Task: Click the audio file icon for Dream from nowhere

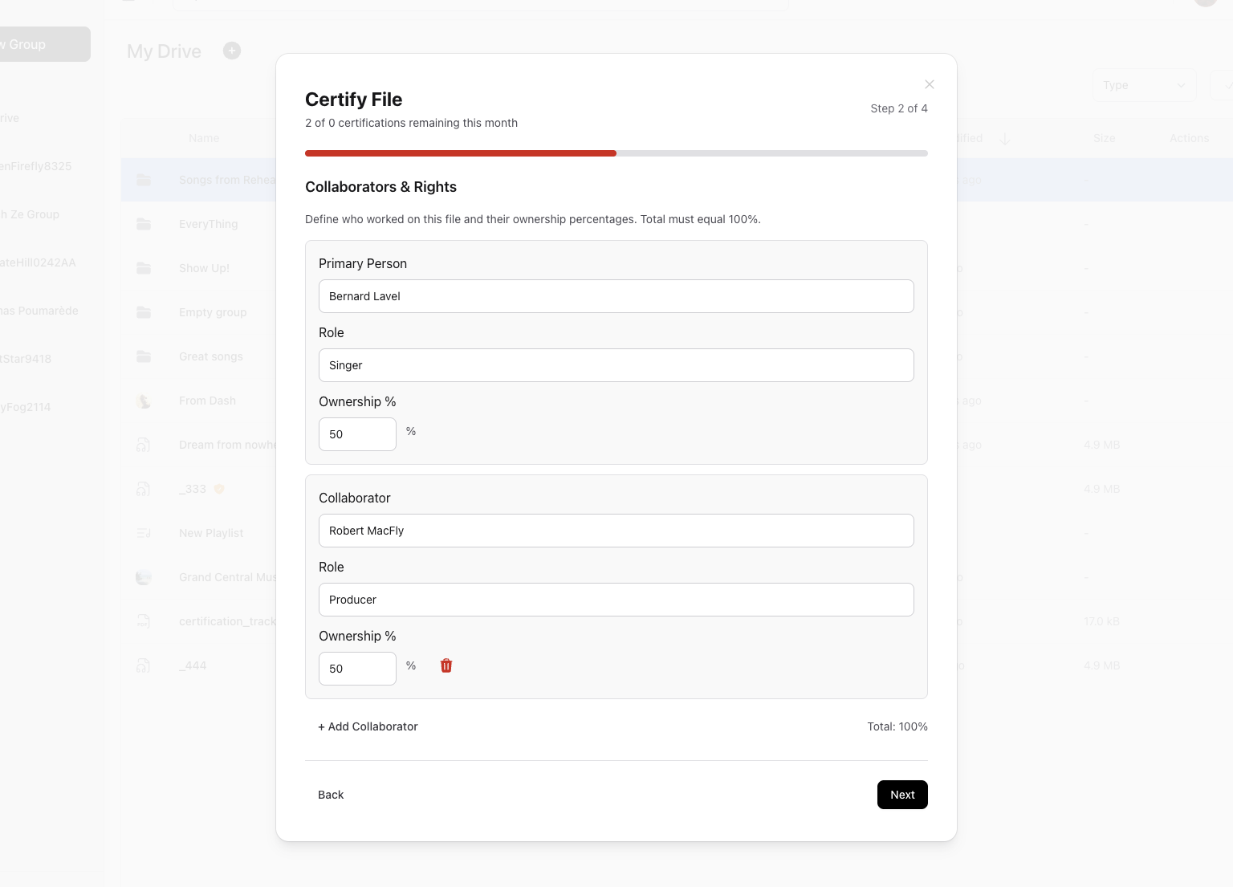Action: [144, 444]
